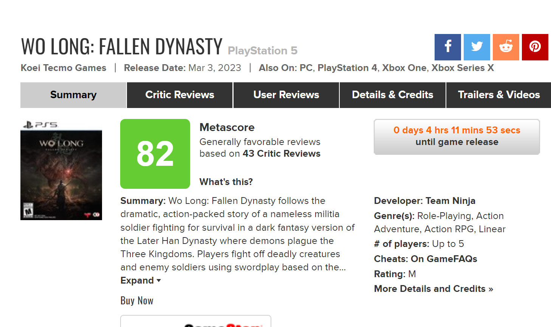Click the What's this? link
551x327 pixels.
click(226, 182)
